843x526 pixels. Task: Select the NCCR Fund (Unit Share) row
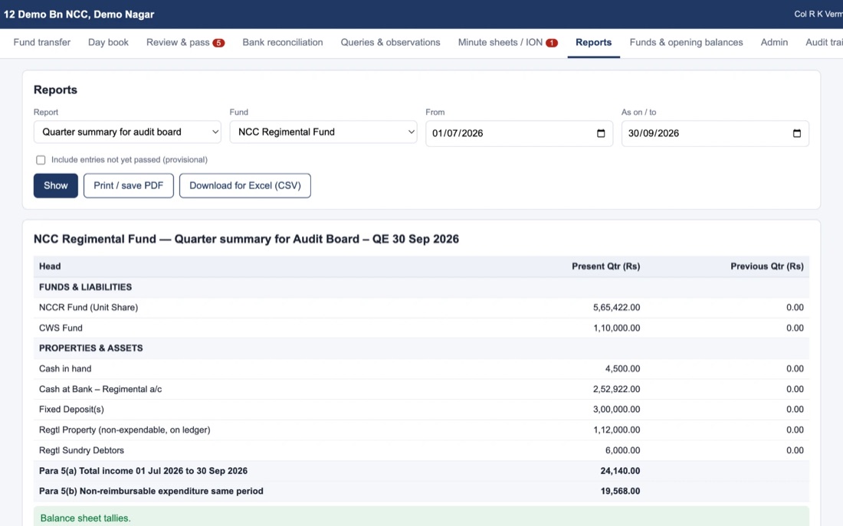click(421, 307)
